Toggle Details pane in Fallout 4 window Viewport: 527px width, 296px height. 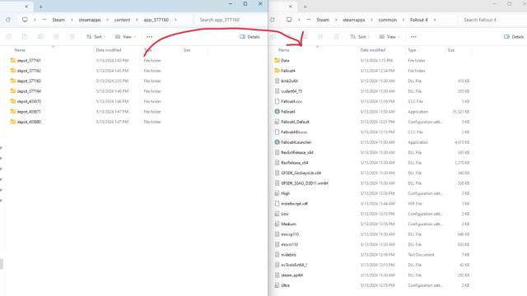[514, 36]
